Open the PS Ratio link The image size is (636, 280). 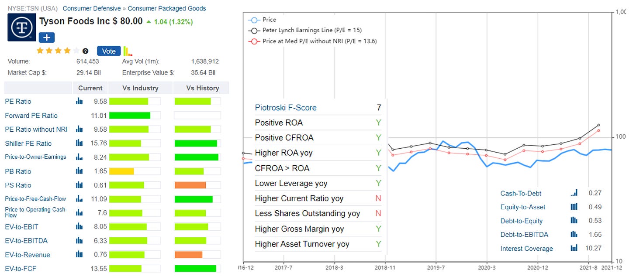pos(18,185)
